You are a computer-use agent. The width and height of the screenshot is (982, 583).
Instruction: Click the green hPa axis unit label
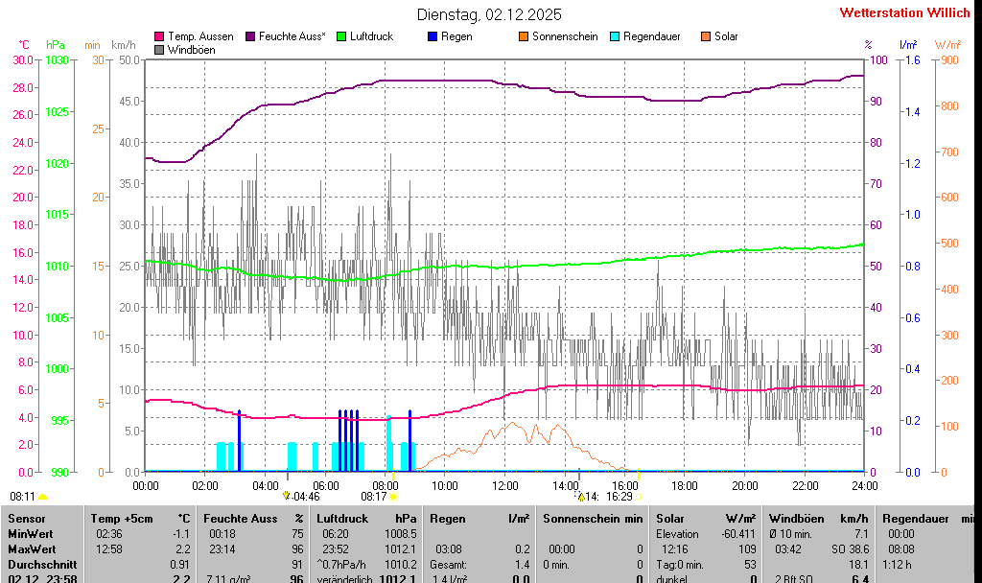pos(56,45)
